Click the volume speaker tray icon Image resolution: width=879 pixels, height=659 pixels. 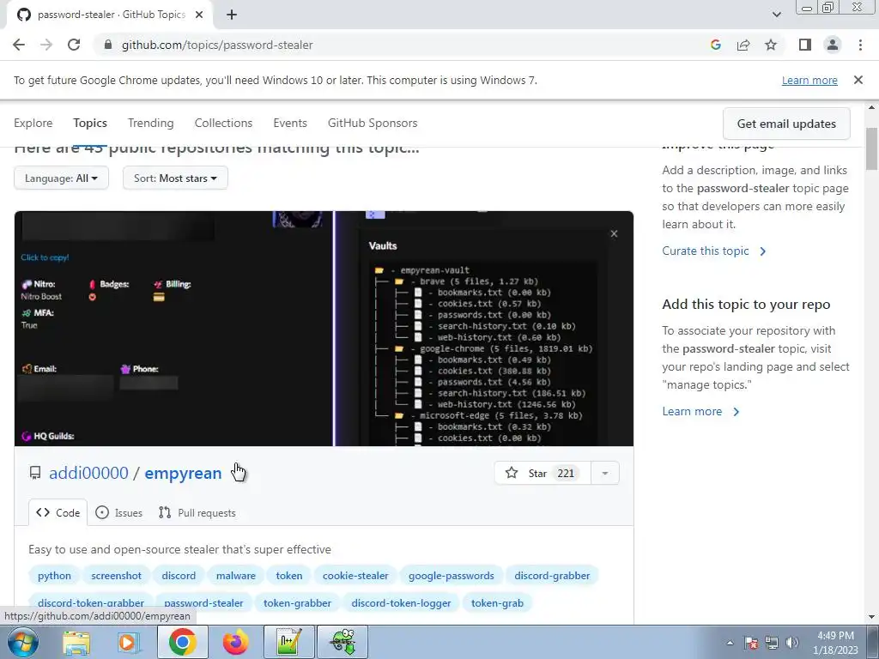[791, 643]
